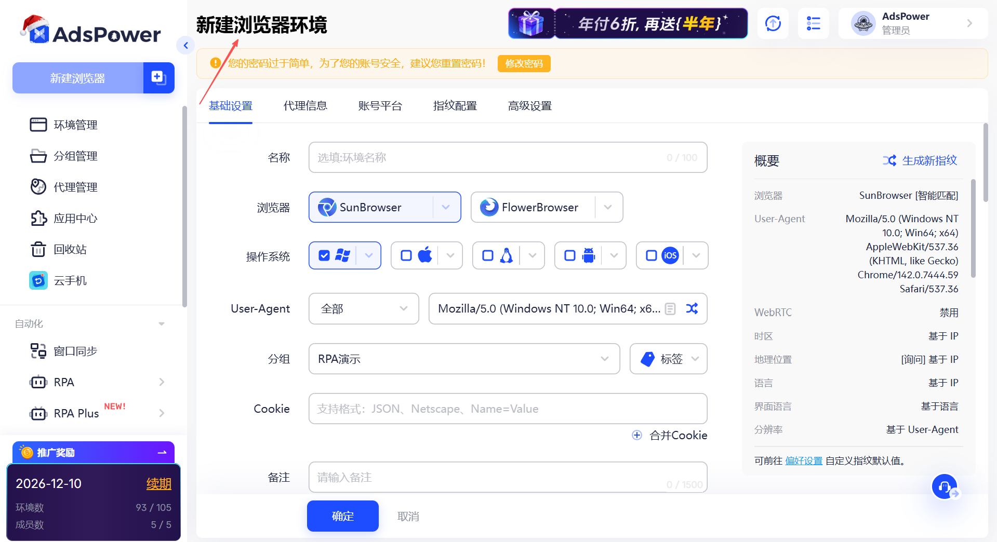Switch to the 代理信息 tab
The image size is (997, 542).
point(305,106)
